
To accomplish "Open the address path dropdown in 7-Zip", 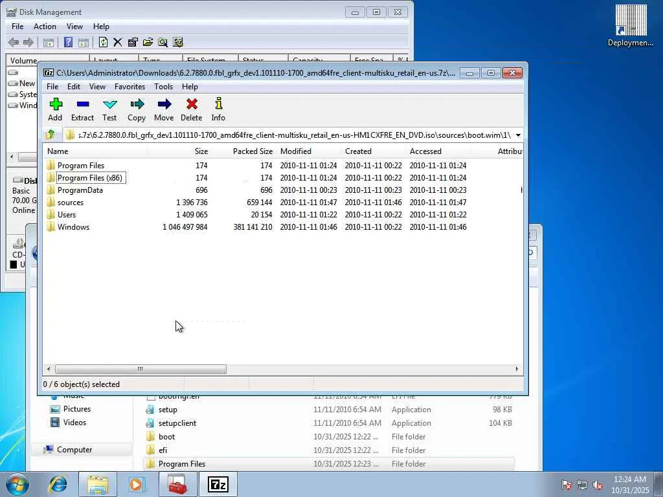I will [518, 135].
